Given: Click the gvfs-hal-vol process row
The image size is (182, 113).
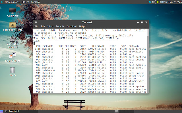Looking at the screenshot, I should tap(90, 73).
